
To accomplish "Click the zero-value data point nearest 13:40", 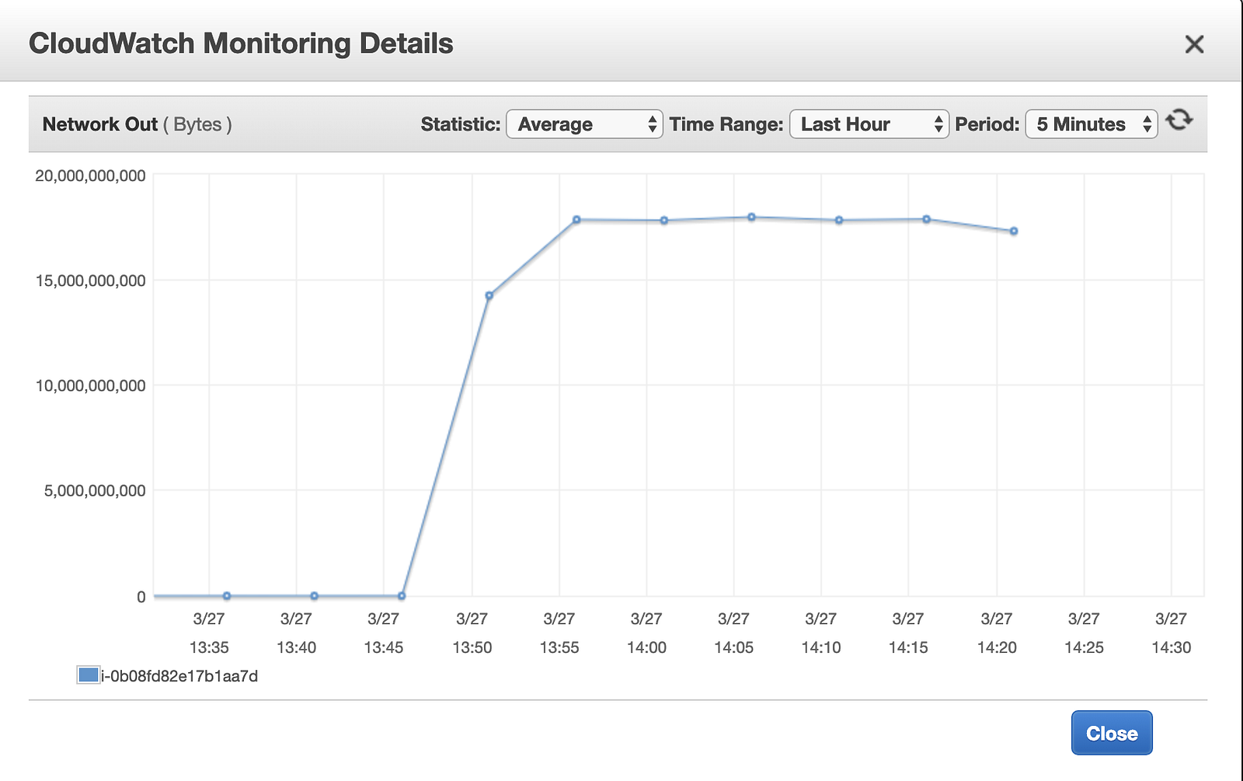I will point(315,596).
